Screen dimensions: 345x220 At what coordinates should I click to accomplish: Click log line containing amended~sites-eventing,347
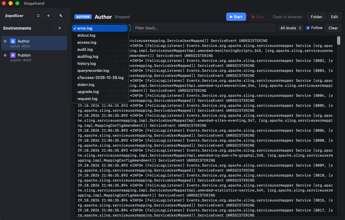point(205,121)
